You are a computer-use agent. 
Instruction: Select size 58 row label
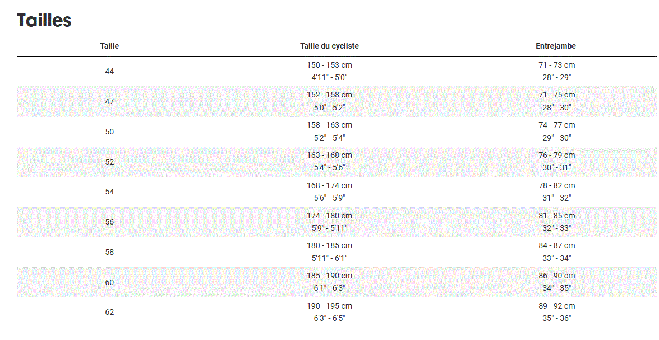coord(109,252)
